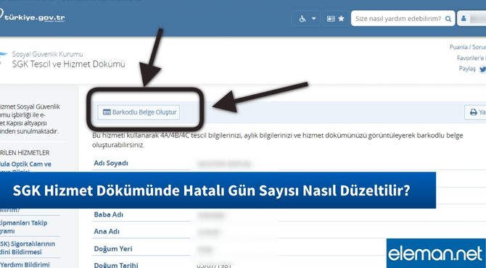This screenshot has height=268, width=486.
Task: Select the Doğum Tarihi field label
Action: (116, 265)
